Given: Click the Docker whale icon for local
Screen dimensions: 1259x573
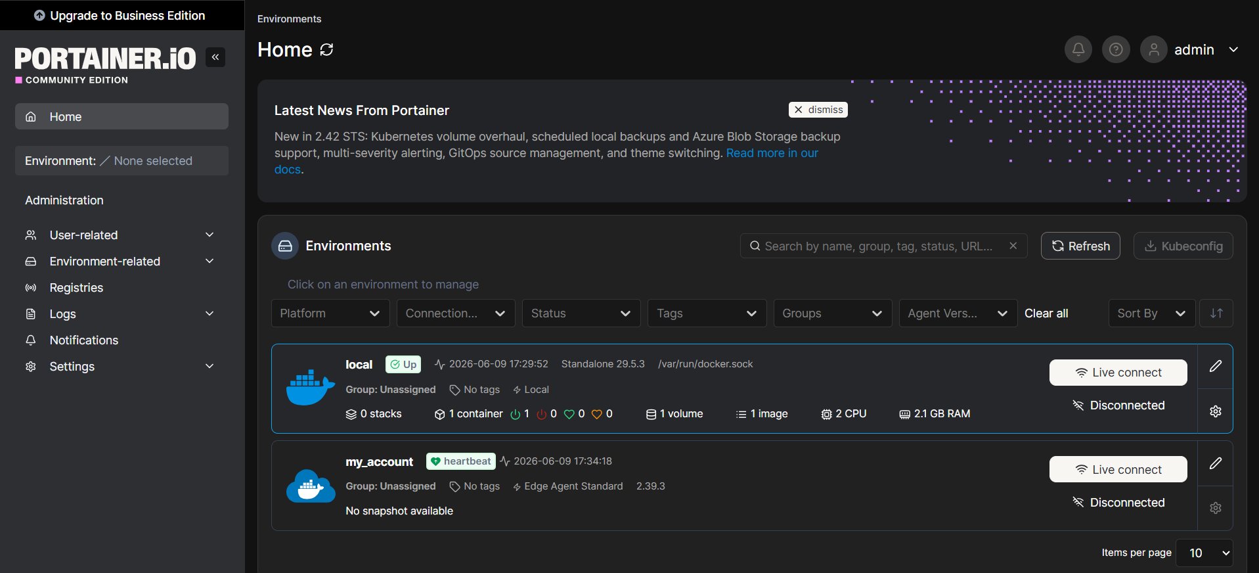Looking at the screenshot, I should coord(311,388).
